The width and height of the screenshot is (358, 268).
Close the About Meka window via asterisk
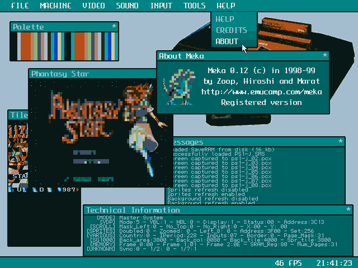[x=324, y=55]
